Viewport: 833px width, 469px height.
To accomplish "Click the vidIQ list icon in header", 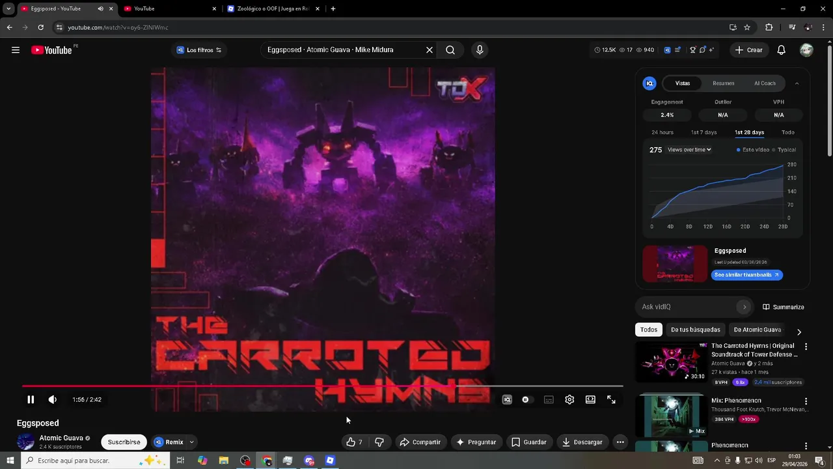I will tap(677, 50).
